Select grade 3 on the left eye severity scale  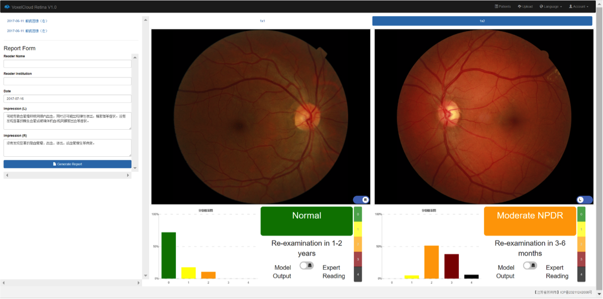pyautogui.click(x=581, y=259)
